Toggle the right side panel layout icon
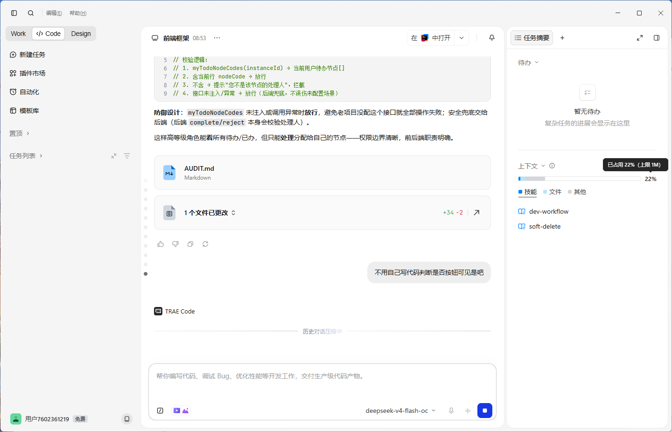672x432 pixels. (657, 38)
